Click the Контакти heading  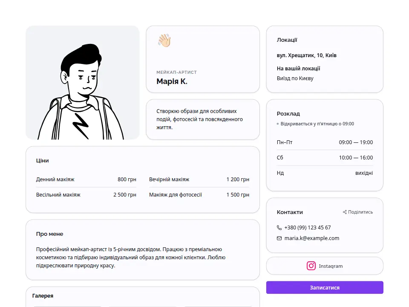click(290, 212)
